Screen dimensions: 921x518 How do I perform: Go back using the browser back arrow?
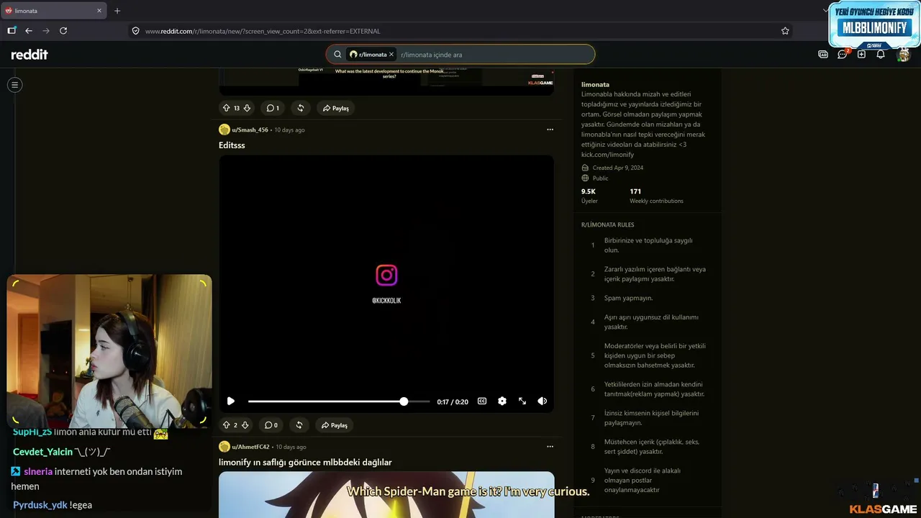(x=29, y=31)
